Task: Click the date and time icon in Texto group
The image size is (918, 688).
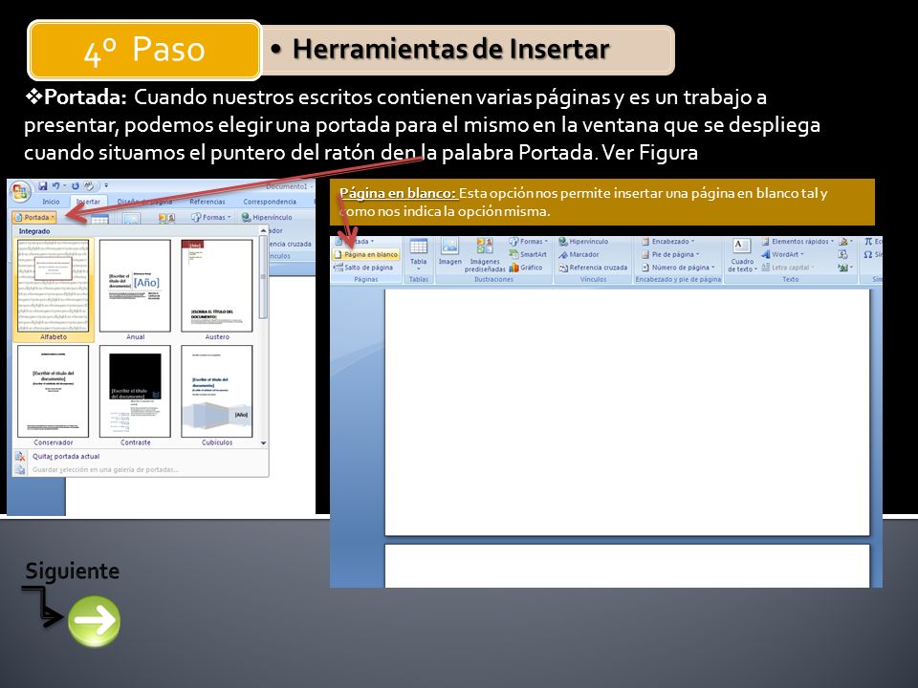Action: tap(843, 254)
